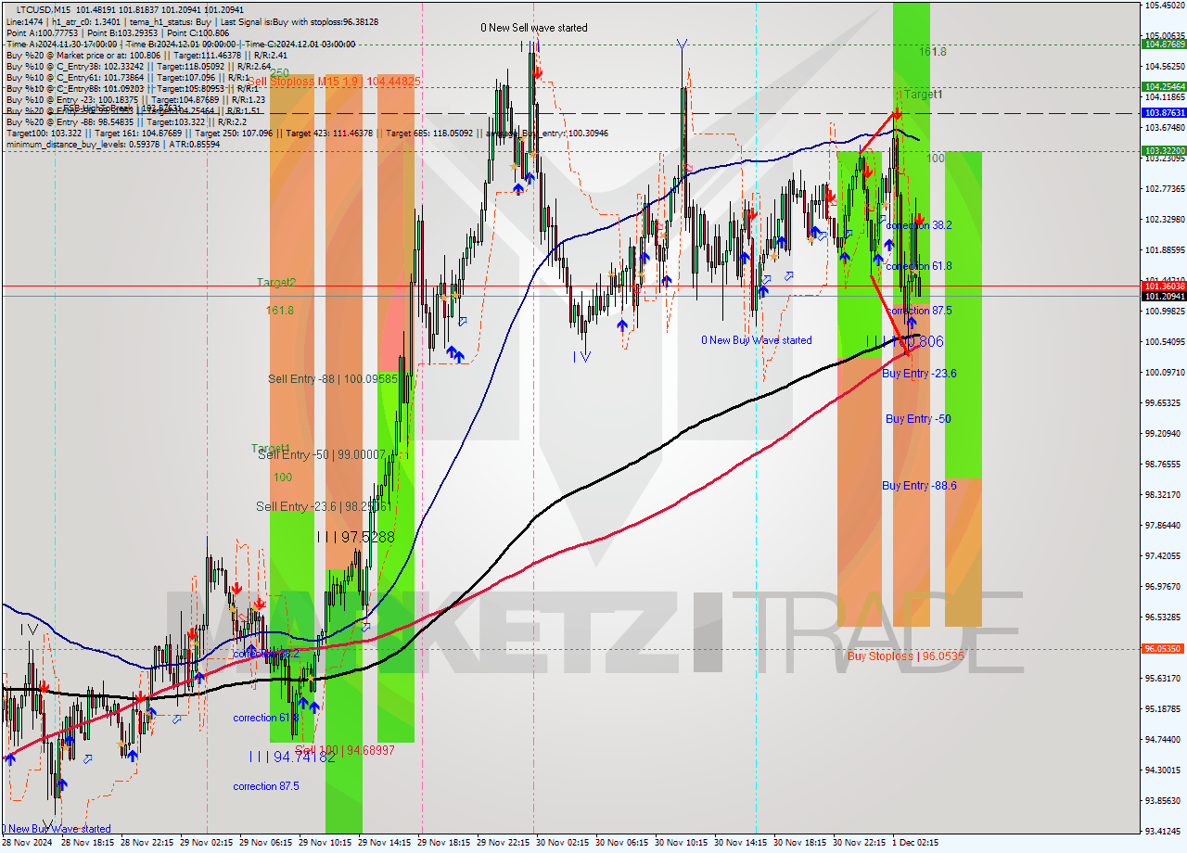Click the 'Buy %10 @ C_Entry38: 102.33242' line
The height and width of the screenshot is (853, 1187).
[138, 66]
